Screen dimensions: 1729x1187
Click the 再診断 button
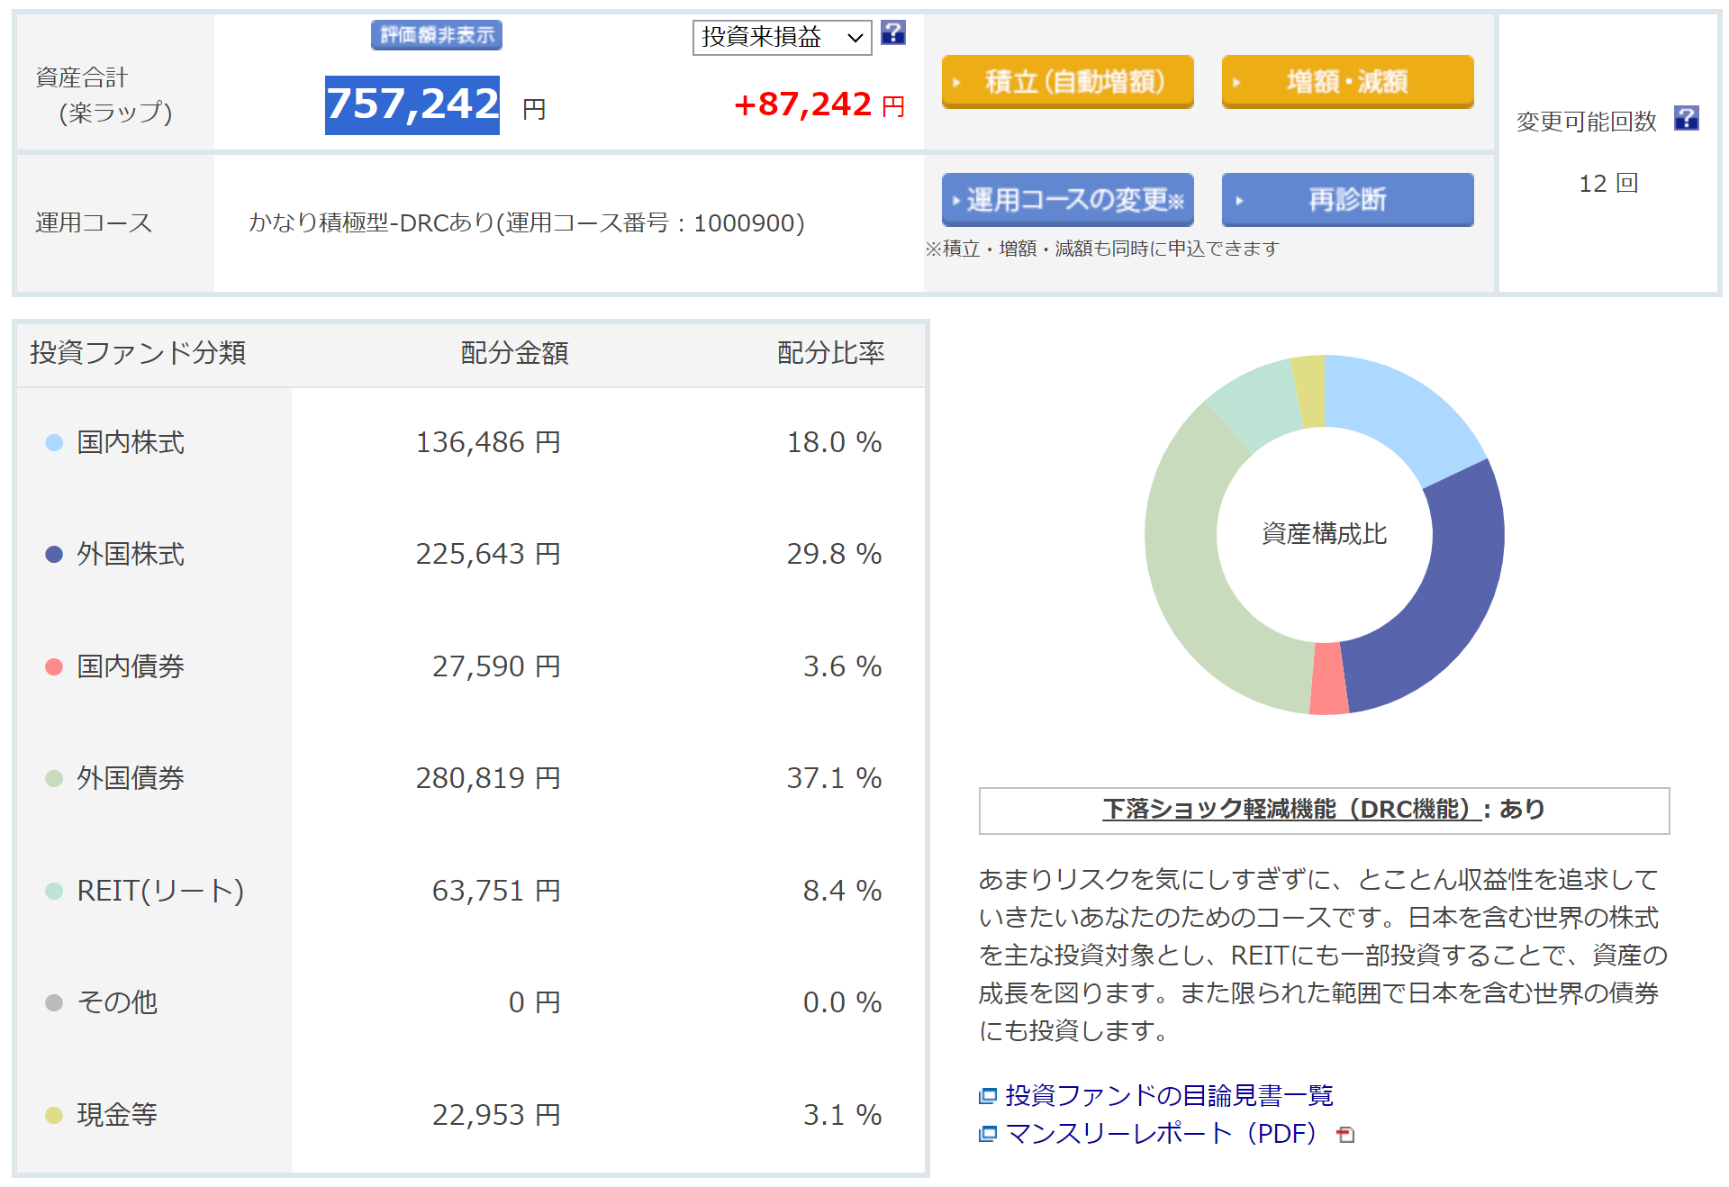[1346, 200]
